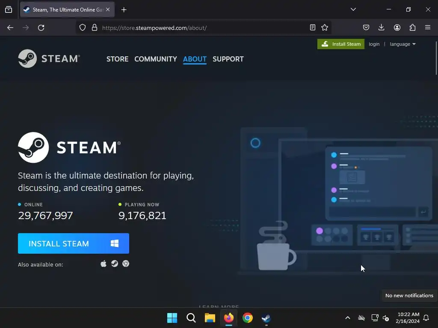Open the downloads panel icon
Image resolution: width=438 pixels, height=328 pixels.
[x=381, y=27]
